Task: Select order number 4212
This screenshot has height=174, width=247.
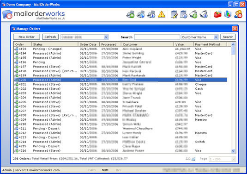Action: pyautogui.click(x=22, y=133)
